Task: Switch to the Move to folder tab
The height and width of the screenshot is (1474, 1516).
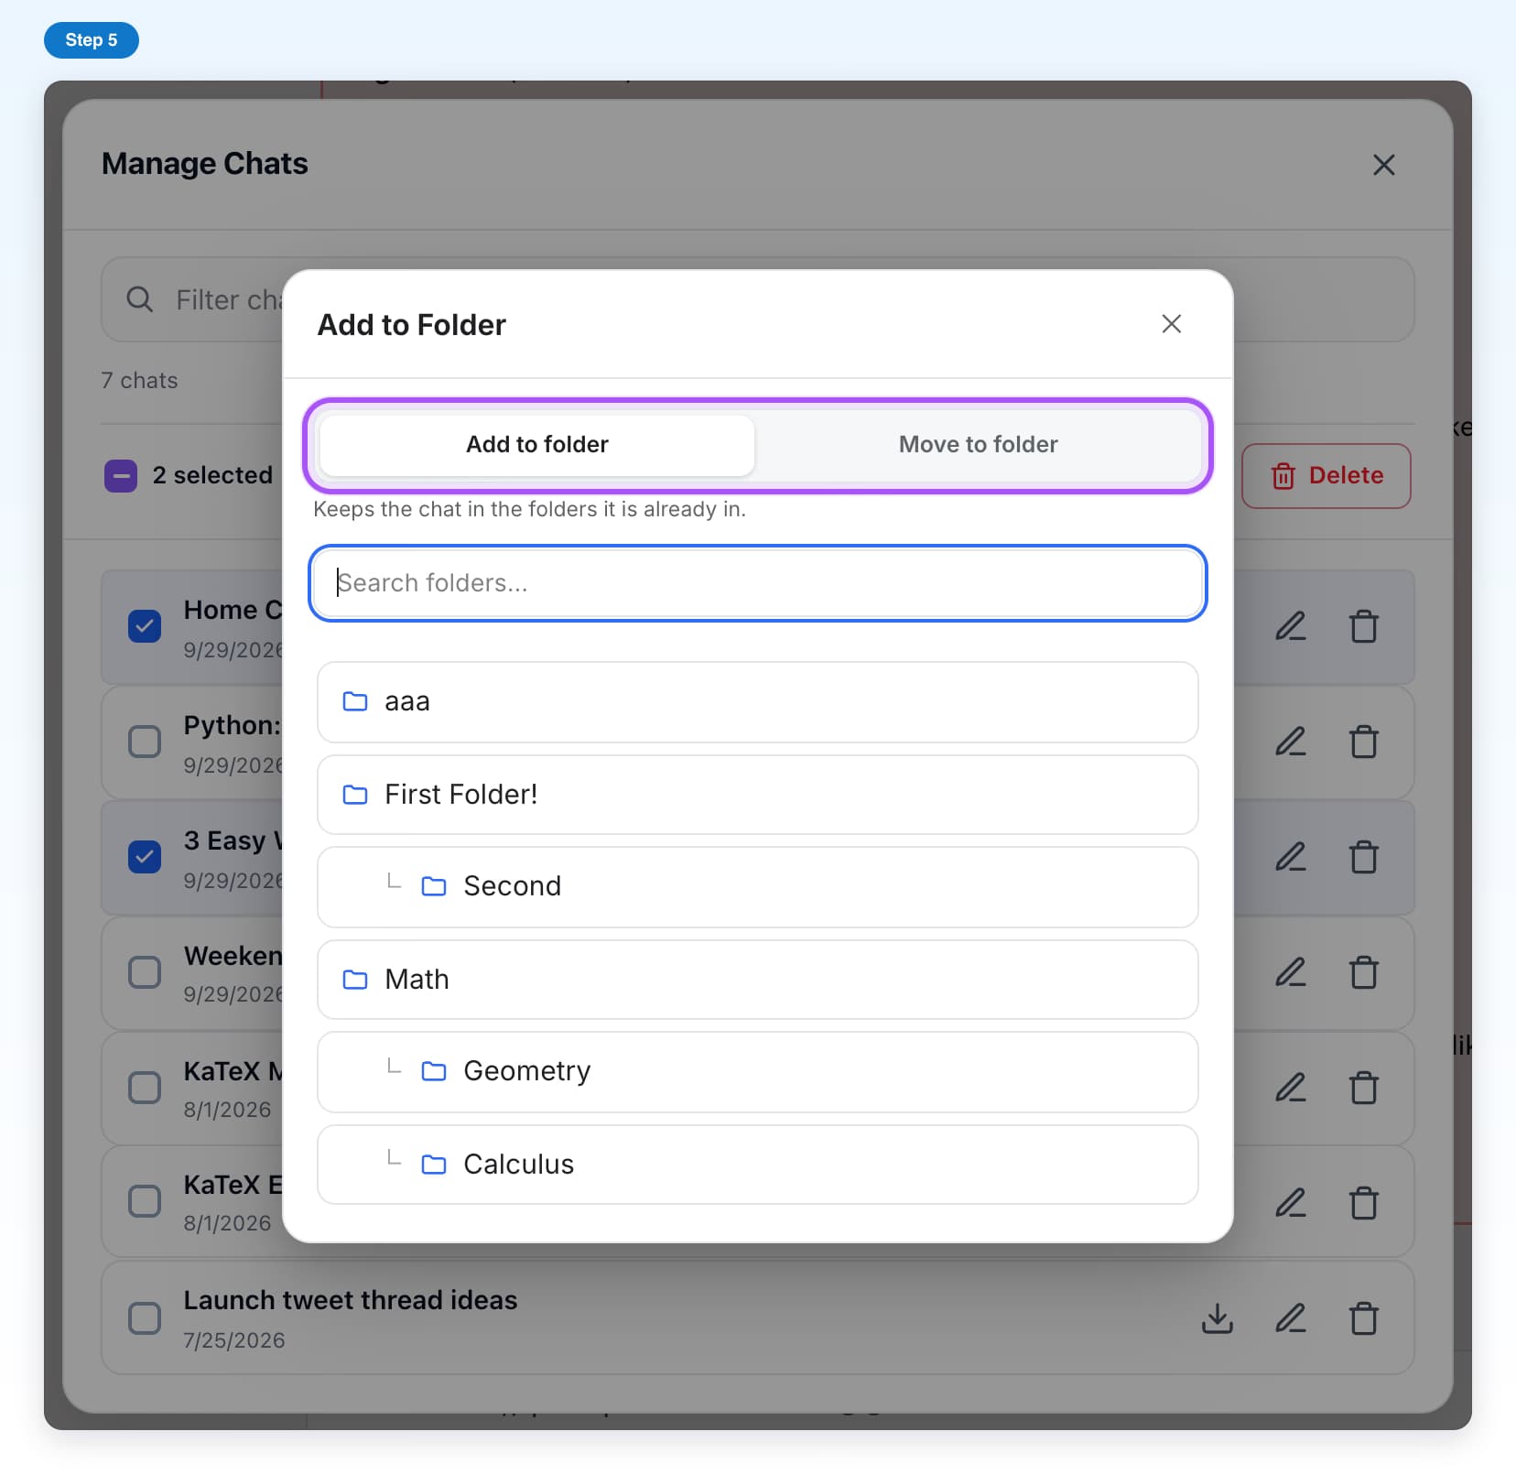Action: [978, 445]
